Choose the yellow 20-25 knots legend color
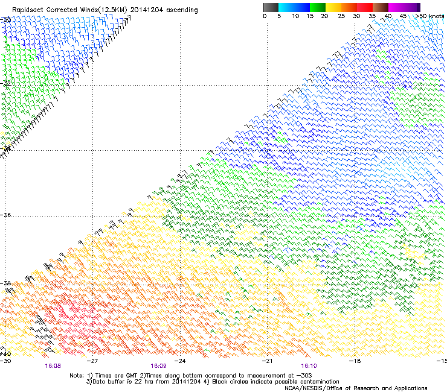This screenshot has width=447, height=392. point(333,7)
